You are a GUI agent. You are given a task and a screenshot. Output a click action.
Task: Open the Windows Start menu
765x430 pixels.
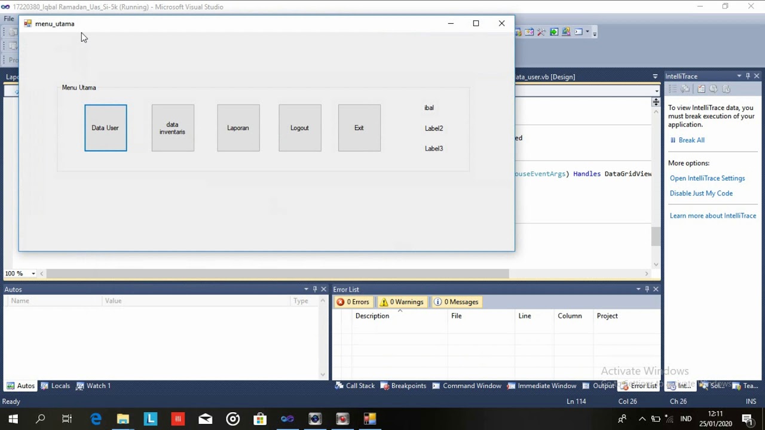[x=13, y=419]
